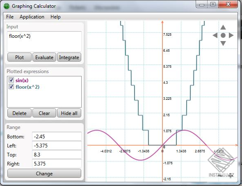Click the Integrate button
242x186 pixels.
(x=69, y=57)
